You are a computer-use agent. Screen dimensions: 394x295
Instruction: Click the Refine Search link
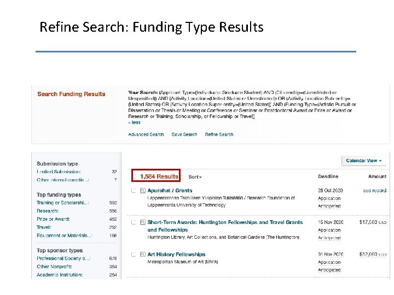click(219, 134)
